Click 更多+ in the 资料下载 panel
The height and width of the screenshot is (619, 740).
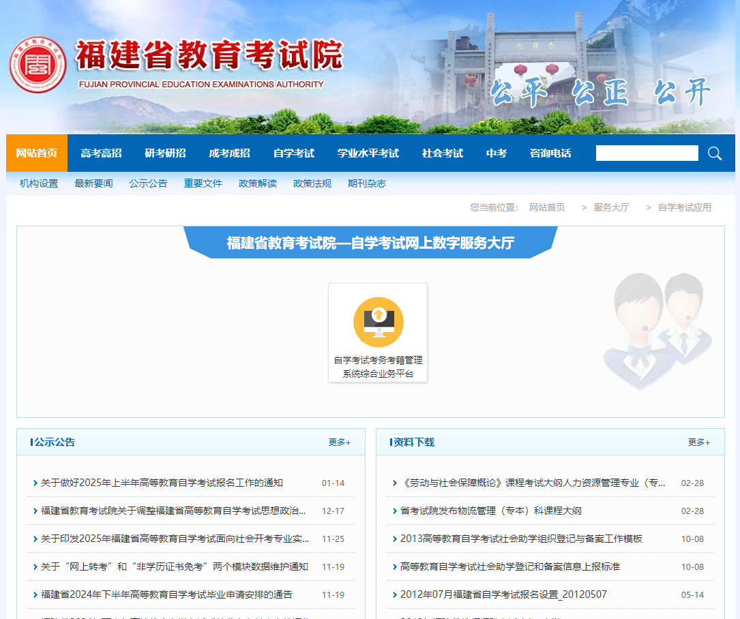(x=699, y=442)
